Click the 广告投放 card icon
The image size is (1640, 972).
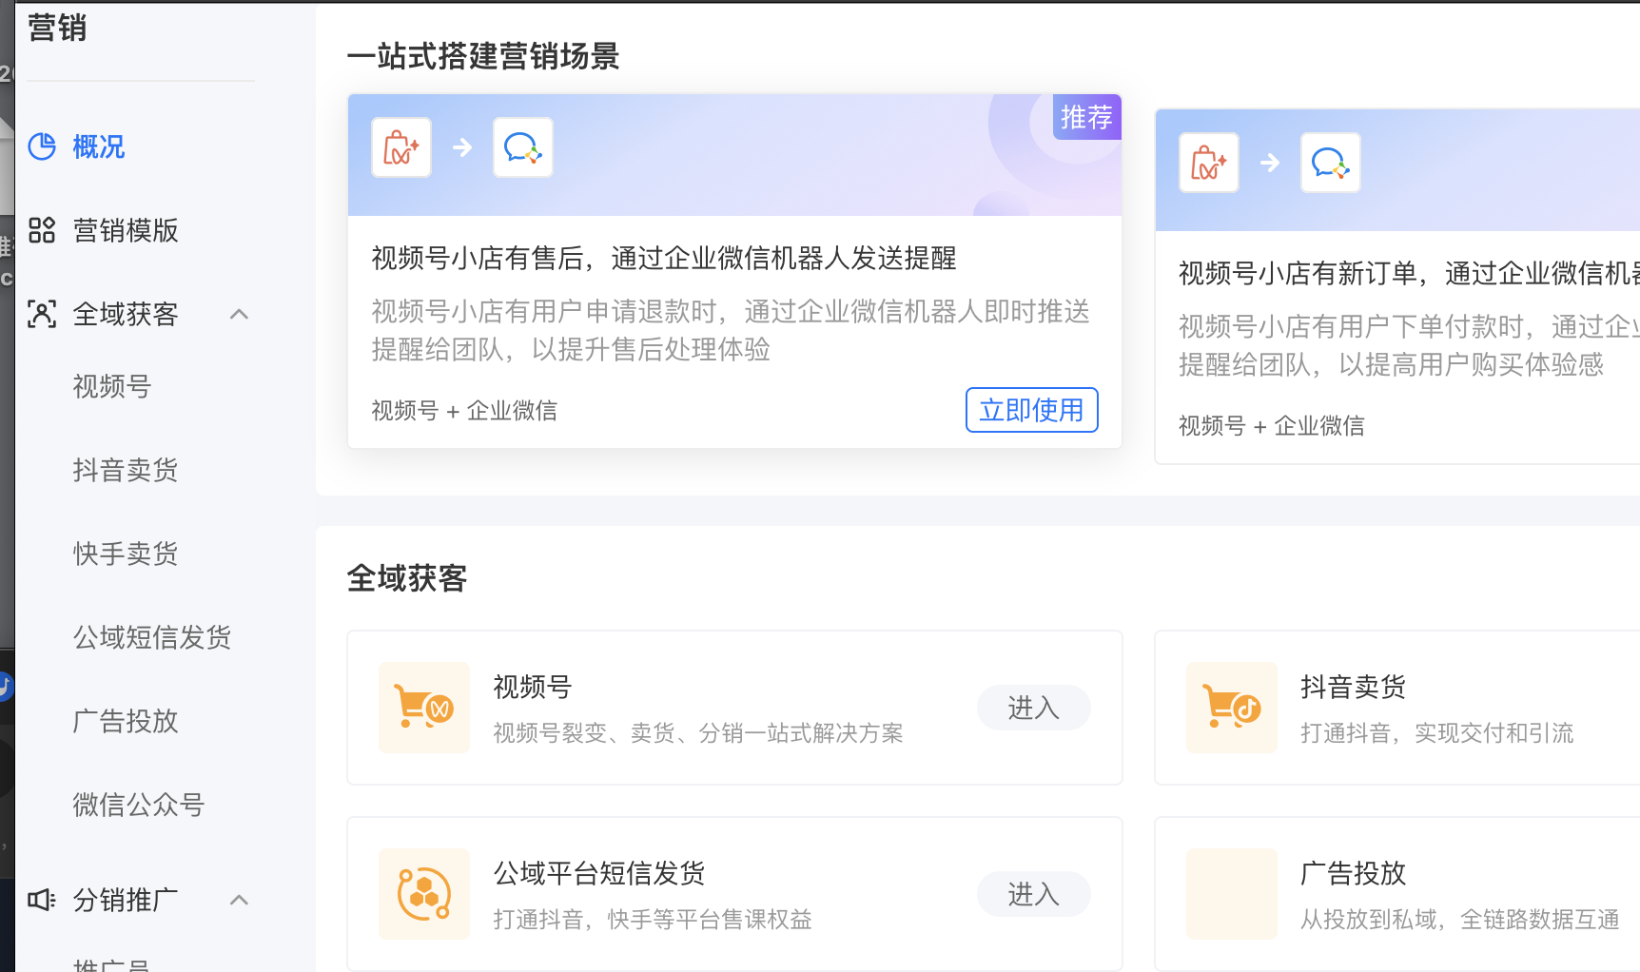[1231, 894]
